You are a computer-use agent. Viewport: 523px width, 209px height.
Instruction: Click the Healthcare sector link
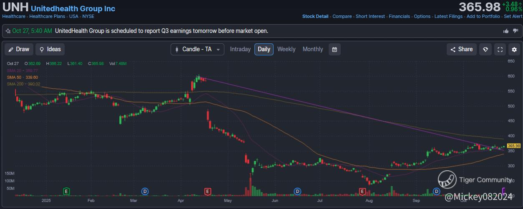pyautogui.click(x=14, y=17)
